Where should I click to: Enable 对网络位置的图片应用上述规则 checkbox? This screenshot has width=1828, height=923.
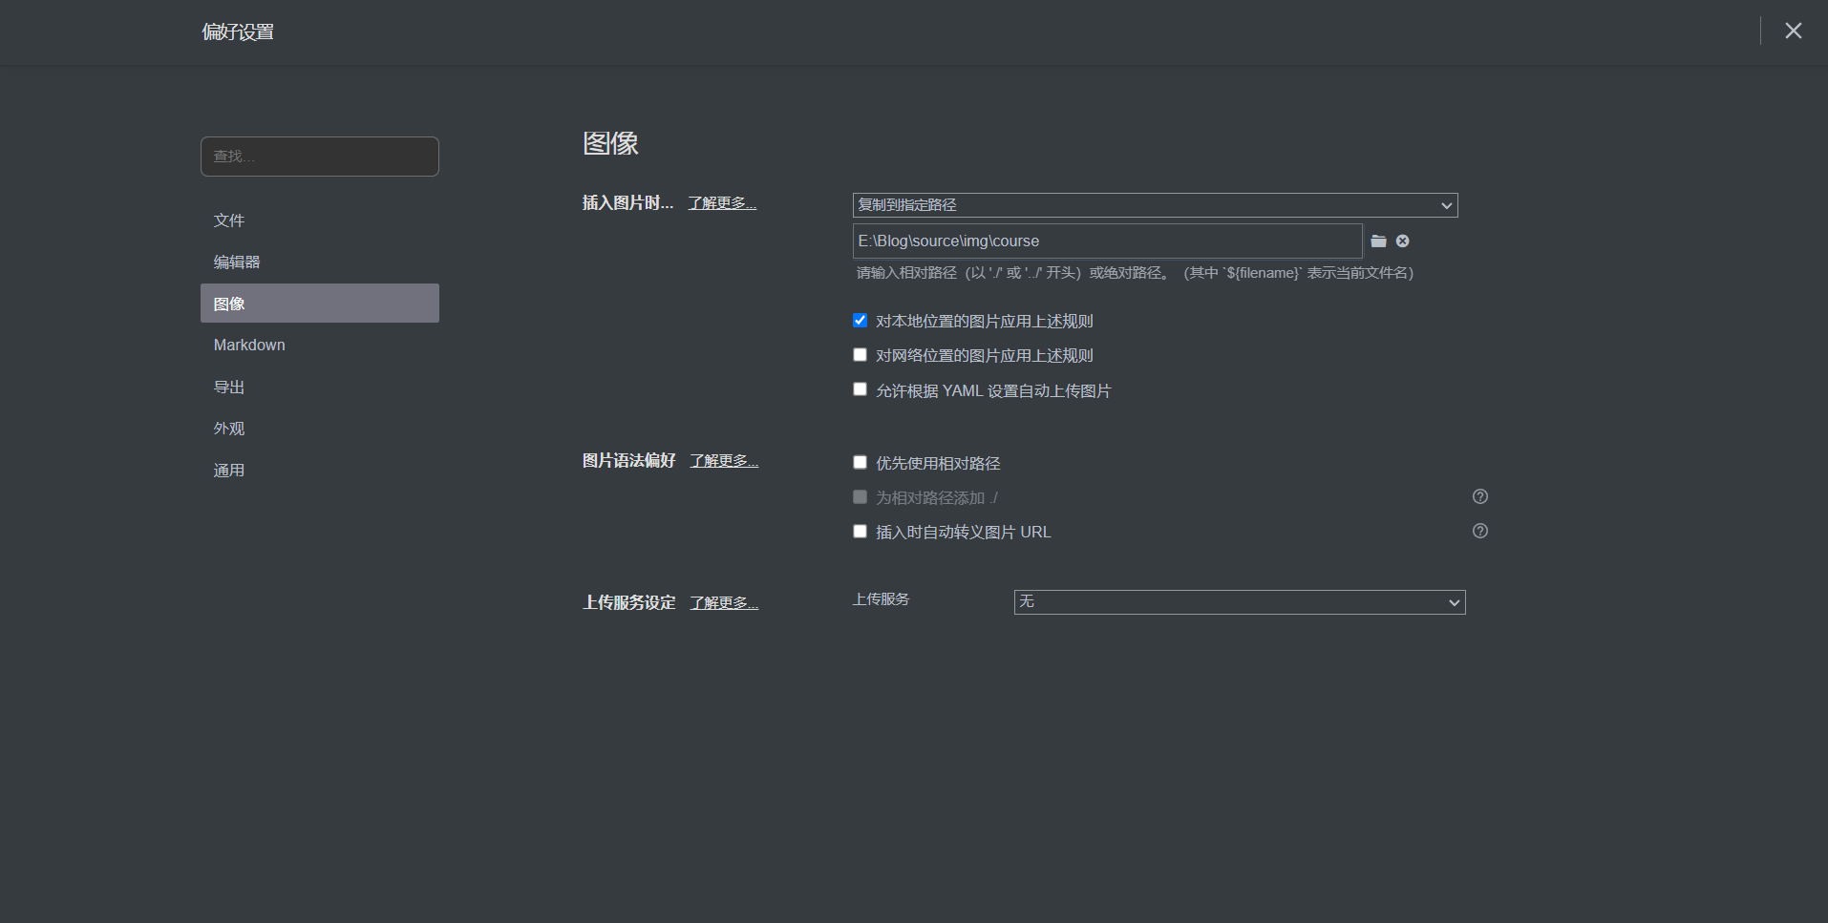[x=860, y=355]
